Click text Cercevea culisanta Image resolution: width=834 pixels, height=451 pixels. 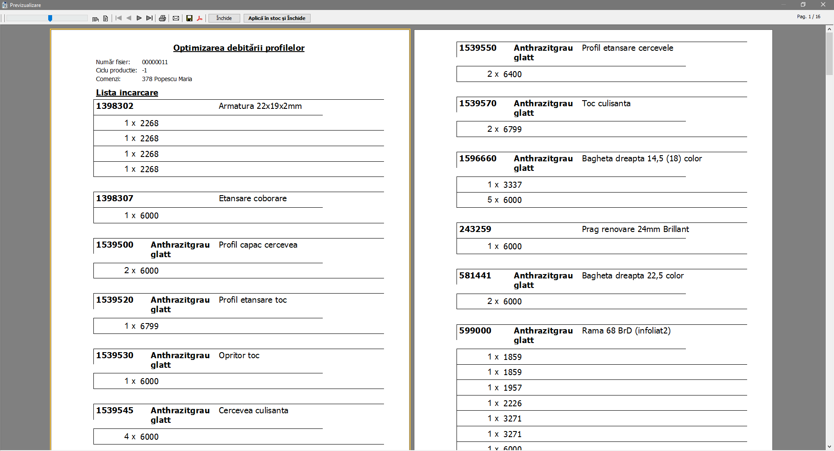253,410
